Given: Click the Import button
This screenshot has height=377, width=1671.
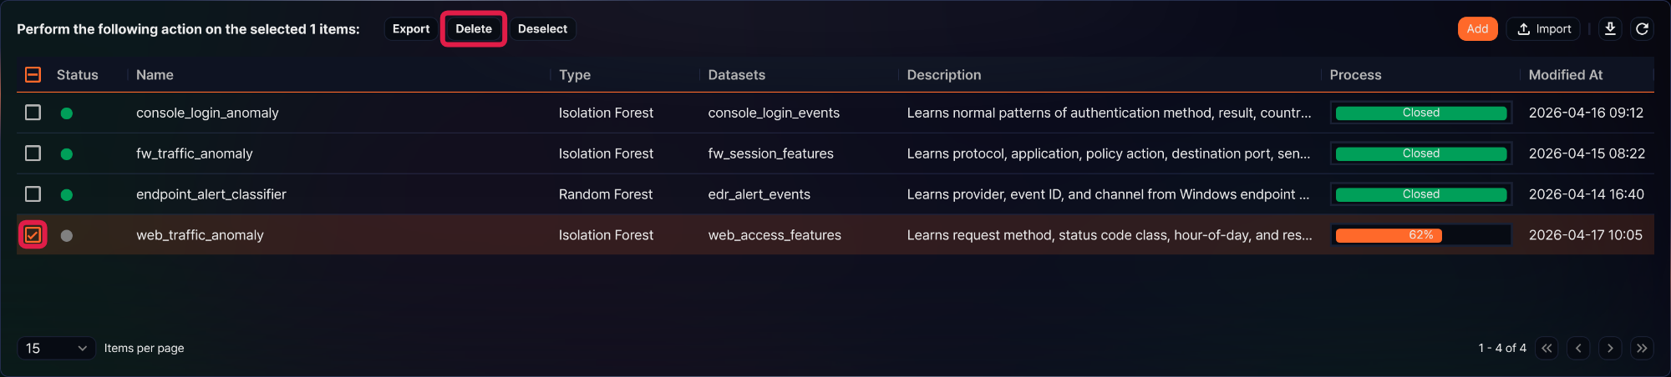Looking at the screenshot, I should click(1544, 29).
